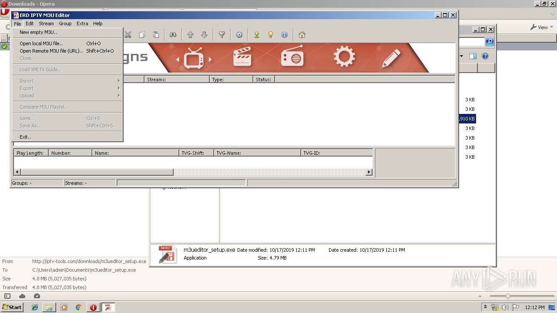Click the Explorer search input field
557x313 pixels.
click(472, 42)
